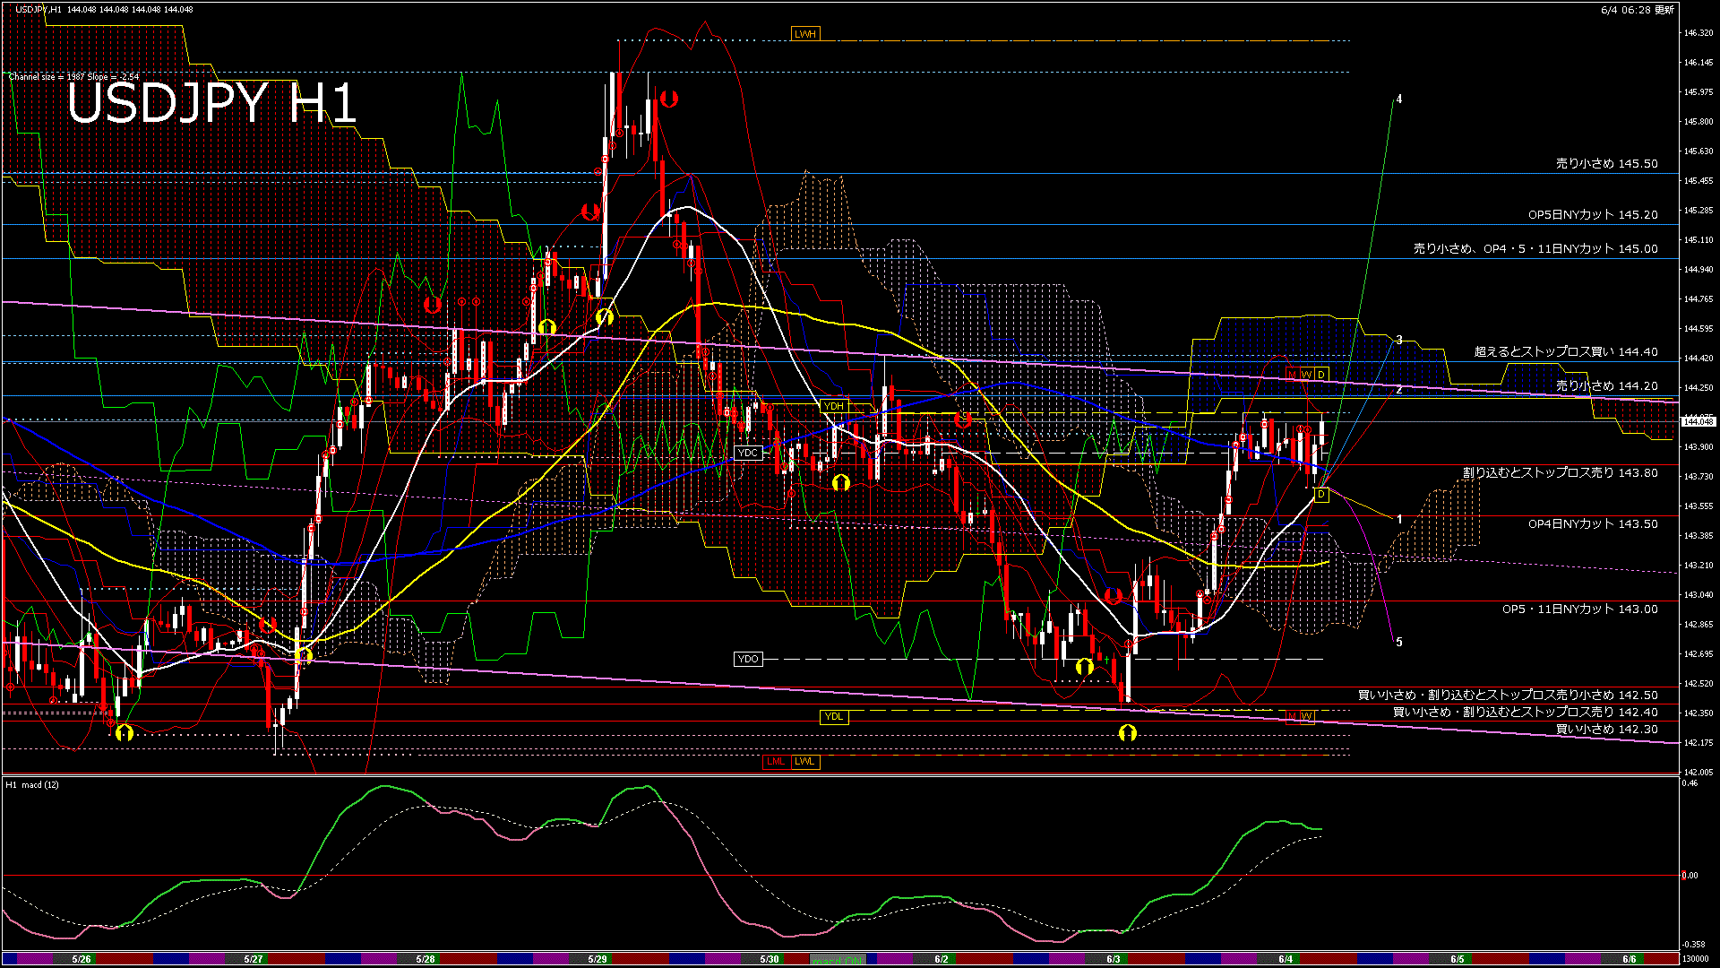1720x968 pixels.
Task: Click the 6/3 date marker on timeline
Action: tap(1114, 959)
